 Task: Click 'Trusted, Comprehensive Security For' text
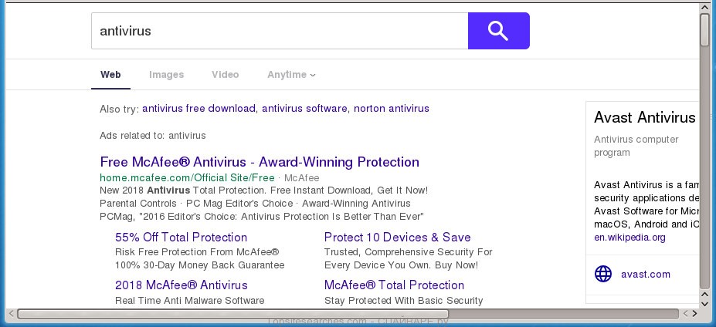(x=409, y=251)
